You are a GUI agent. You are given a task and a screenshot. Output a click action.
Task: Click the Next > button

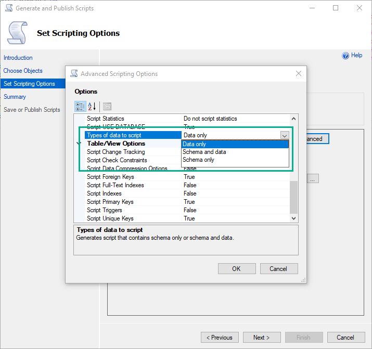[262, 338]
